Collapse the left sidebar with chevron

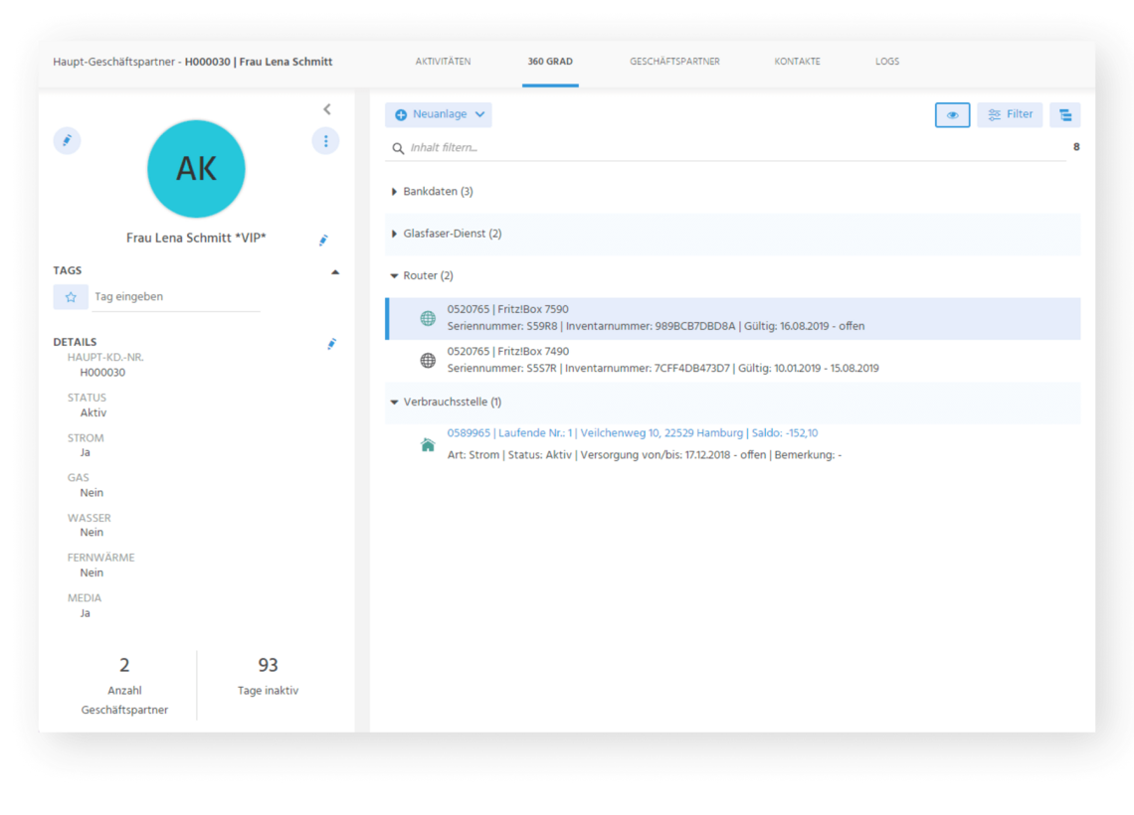coord(327,109)
